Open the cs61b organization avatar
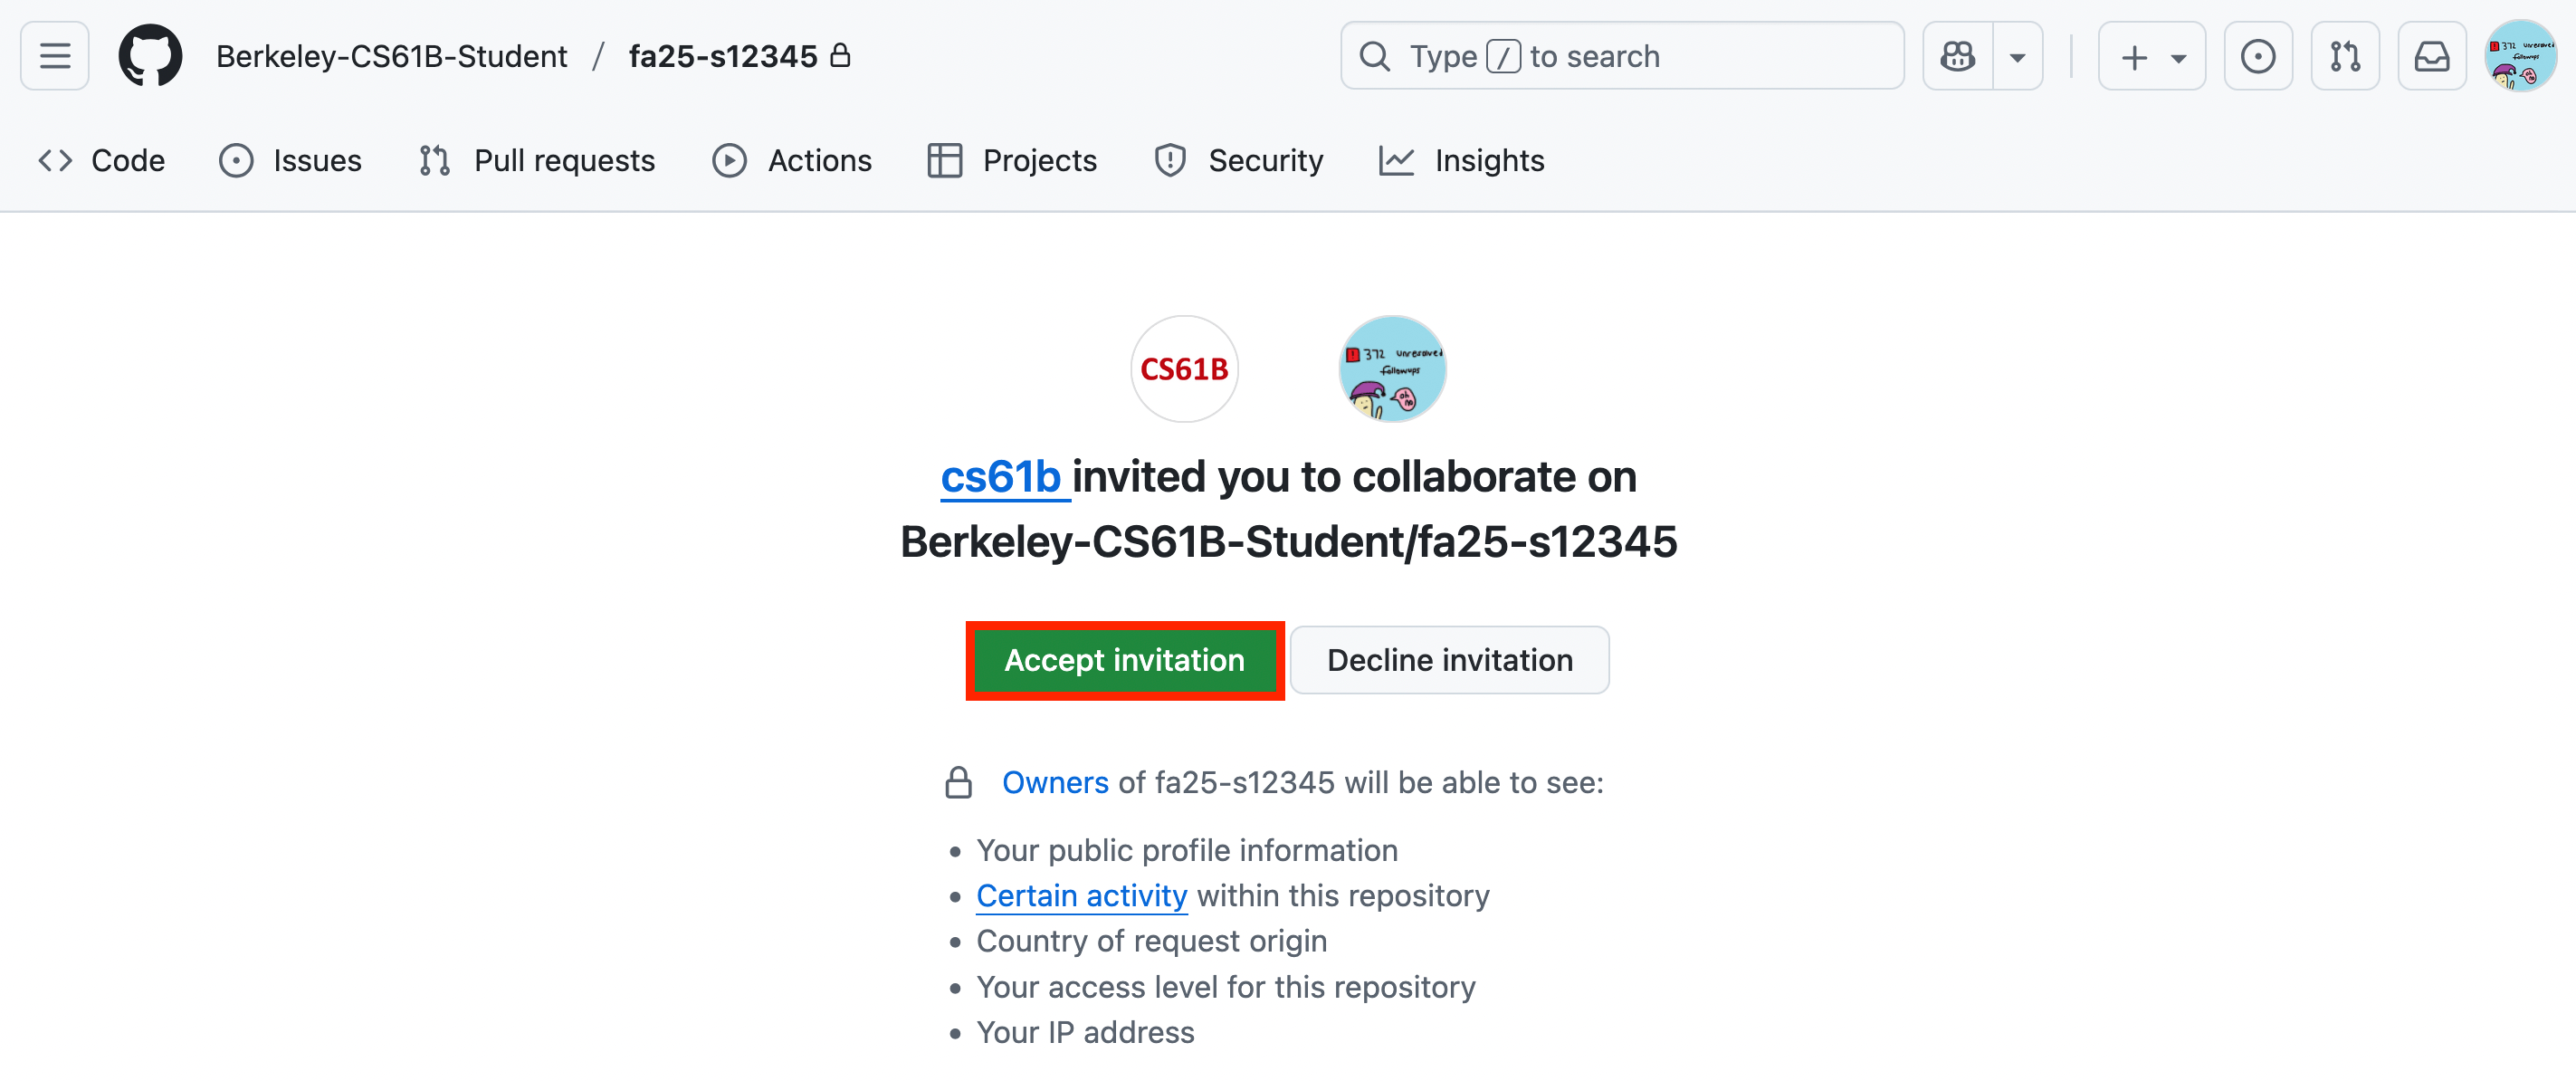2576x1081 pixels. tap(1184, 368)
